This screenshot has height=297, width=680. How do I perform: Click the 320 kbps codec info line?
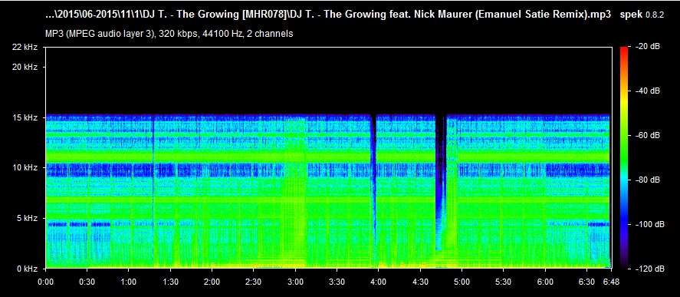coord(169,34)
